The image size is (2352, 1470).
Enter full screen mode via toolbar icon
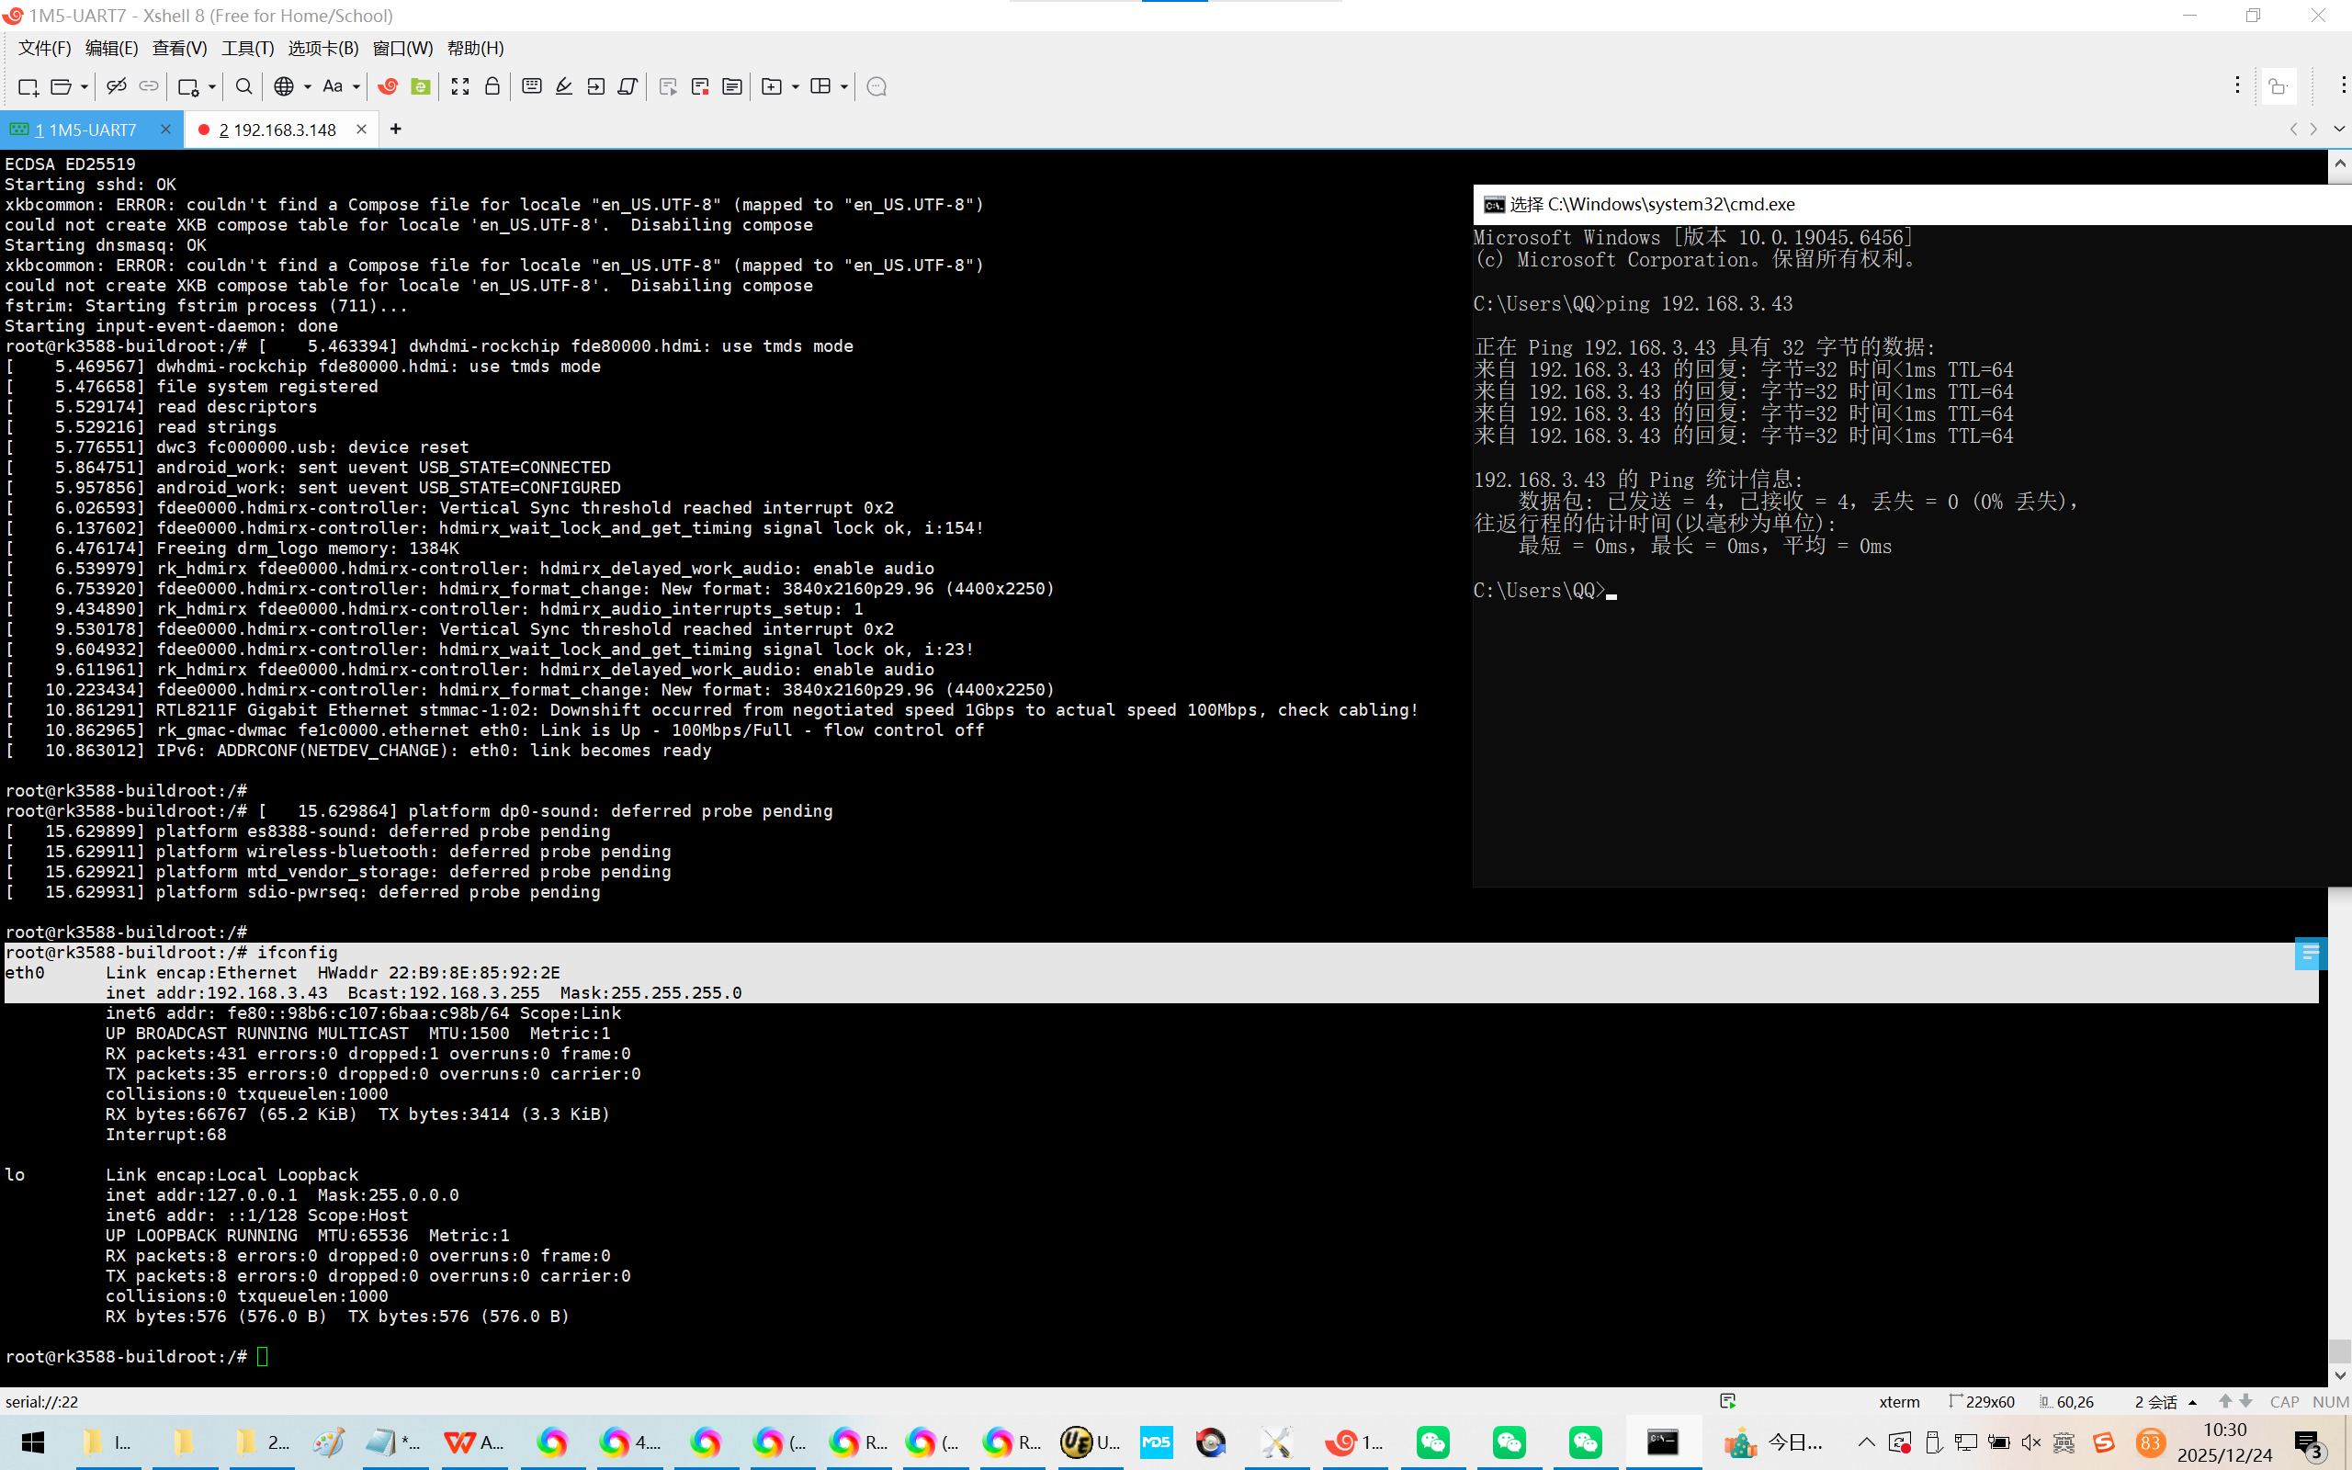pos(459,86)
